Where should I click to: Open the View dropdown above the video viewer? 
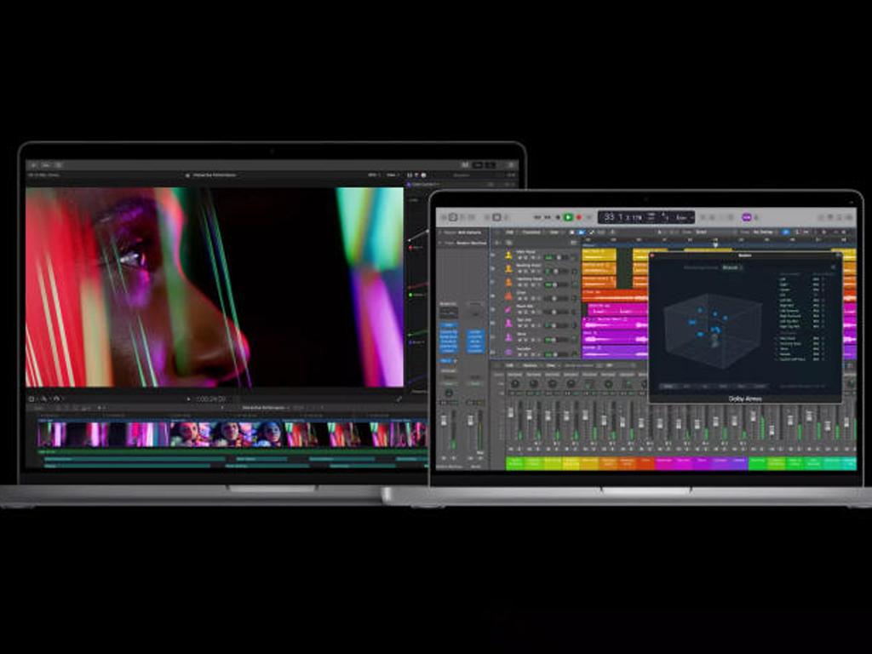coord(392,175)
